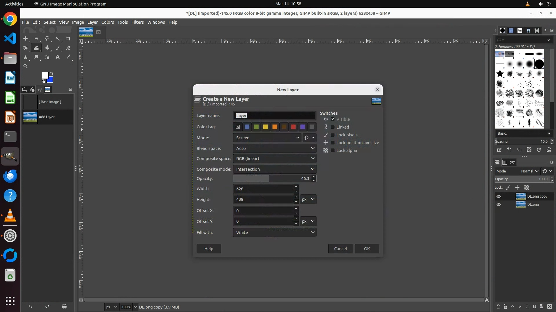This screenshot has height=312, width=556.
Task: Choose the Free Select lasso tool
Action: click(x=47, y=38)
